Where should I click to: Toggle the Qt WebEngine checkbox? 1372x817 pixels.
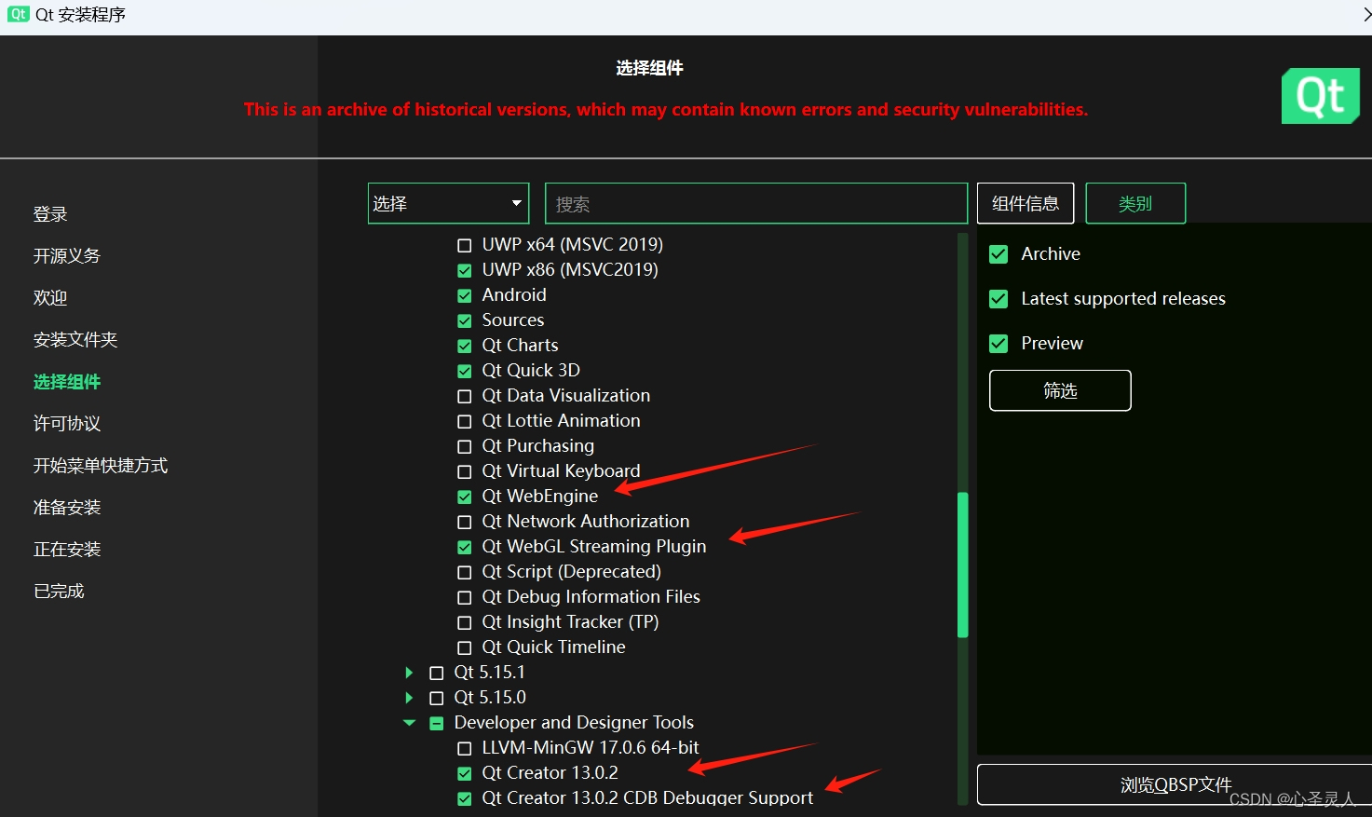[465, 497]
